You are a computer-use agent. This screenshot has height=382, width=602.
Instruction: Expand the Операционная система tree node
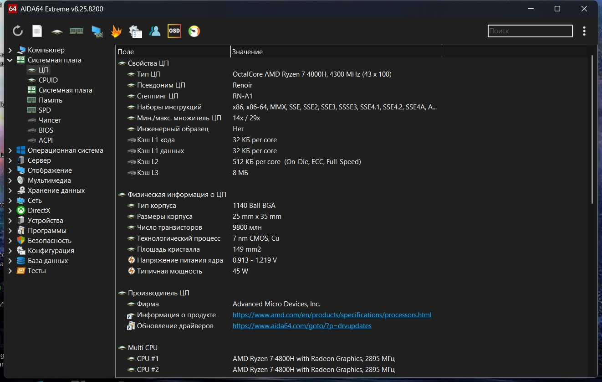coord(10,150)
